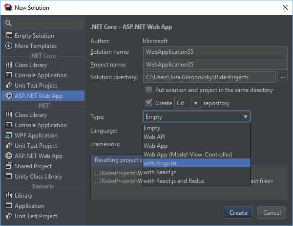Focus the template search field
Screen dimensions: 293x226
[x=43, y=23]
